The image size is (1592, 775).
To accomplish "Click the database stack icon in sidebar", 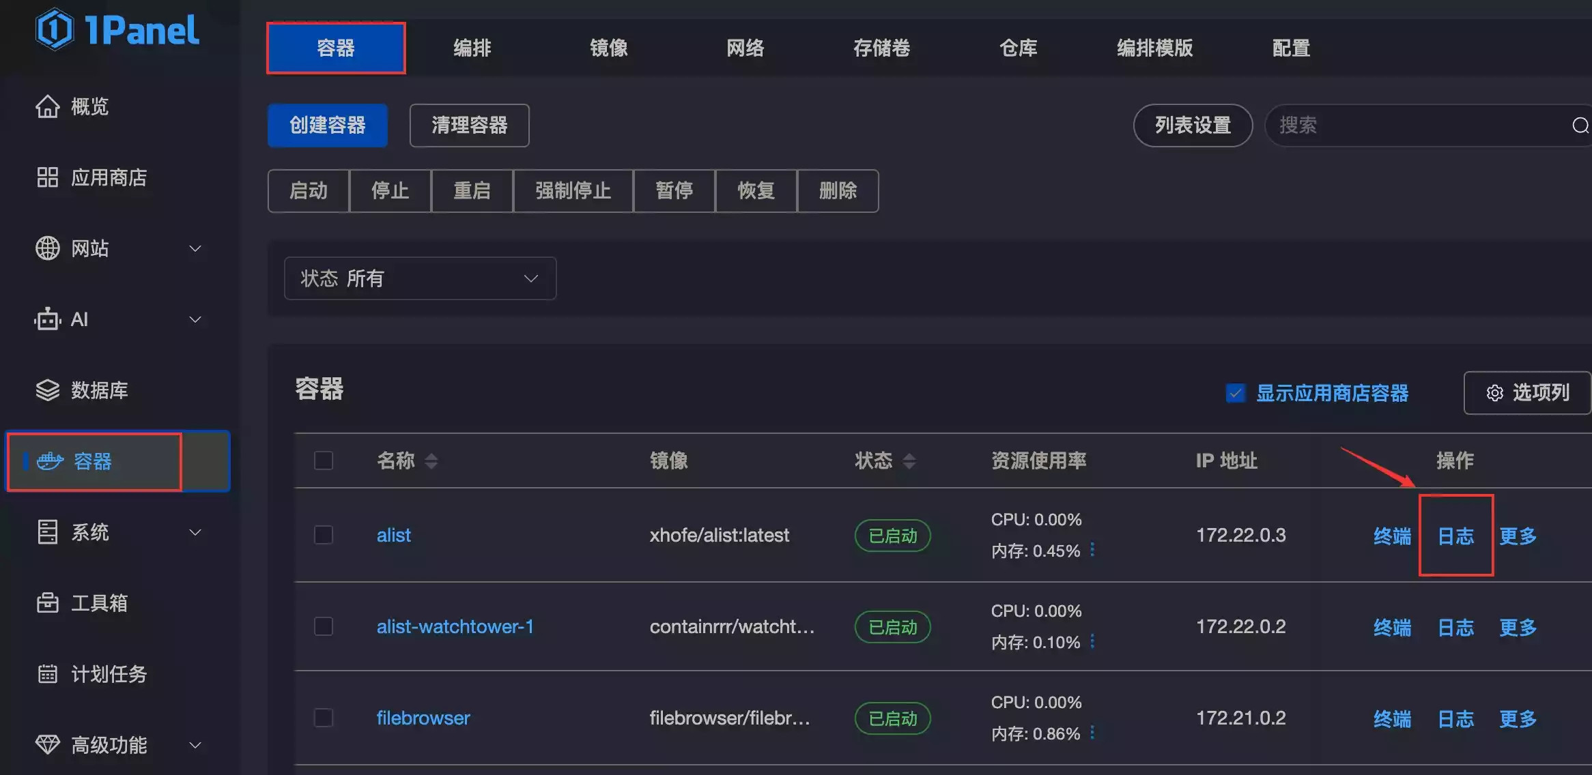I will 47,390.
